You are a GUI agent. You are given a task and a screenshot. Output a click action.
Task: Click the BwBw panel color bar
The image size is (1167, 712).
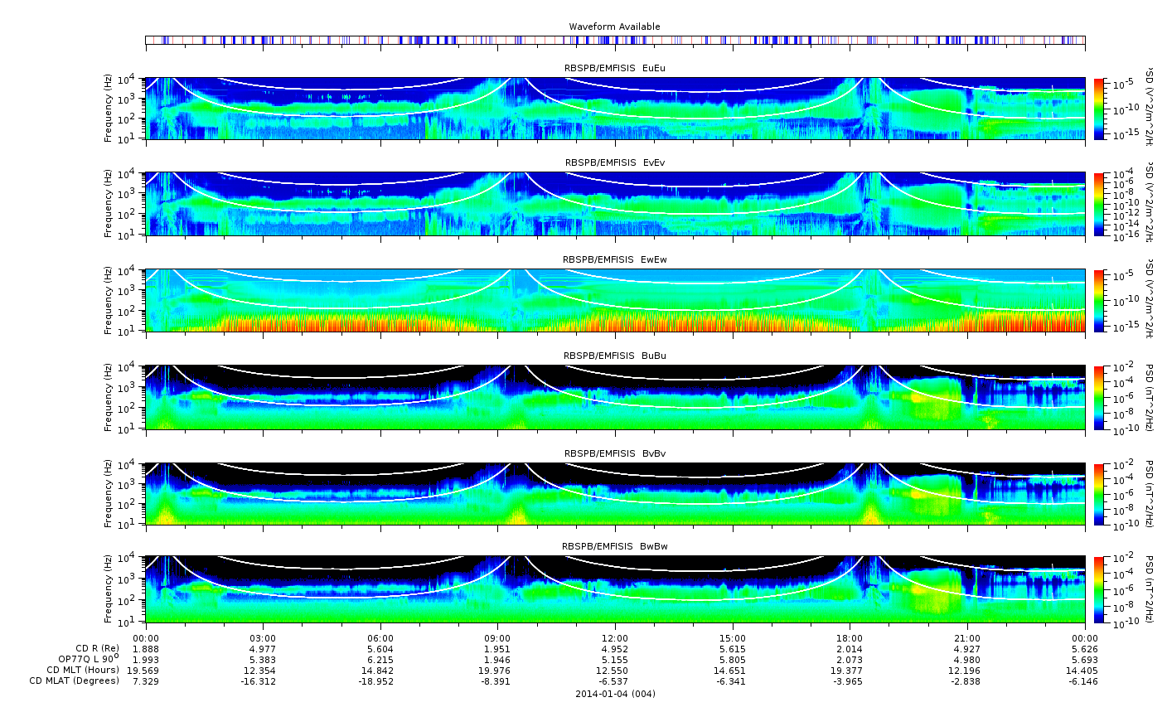[1099, 589]
